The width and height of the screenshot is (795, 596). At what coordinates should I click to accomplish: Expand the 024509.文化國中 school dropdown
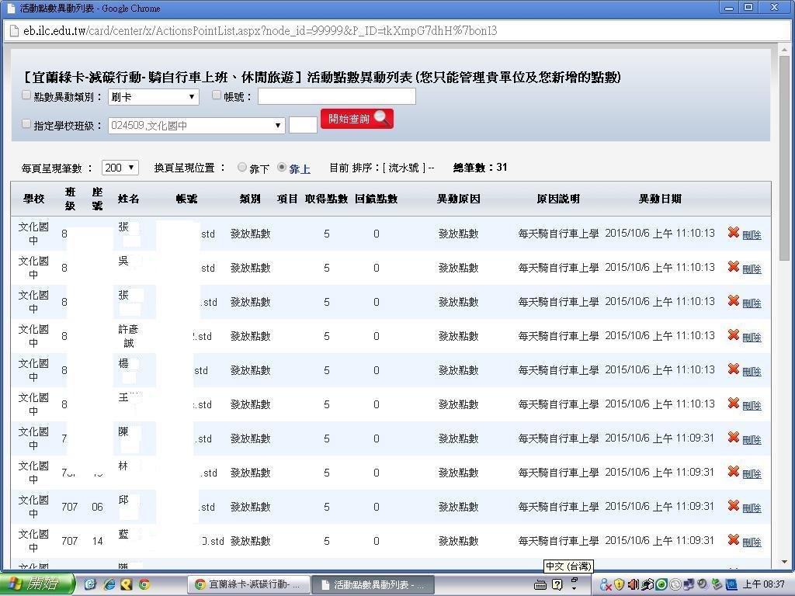pos(196,125)
